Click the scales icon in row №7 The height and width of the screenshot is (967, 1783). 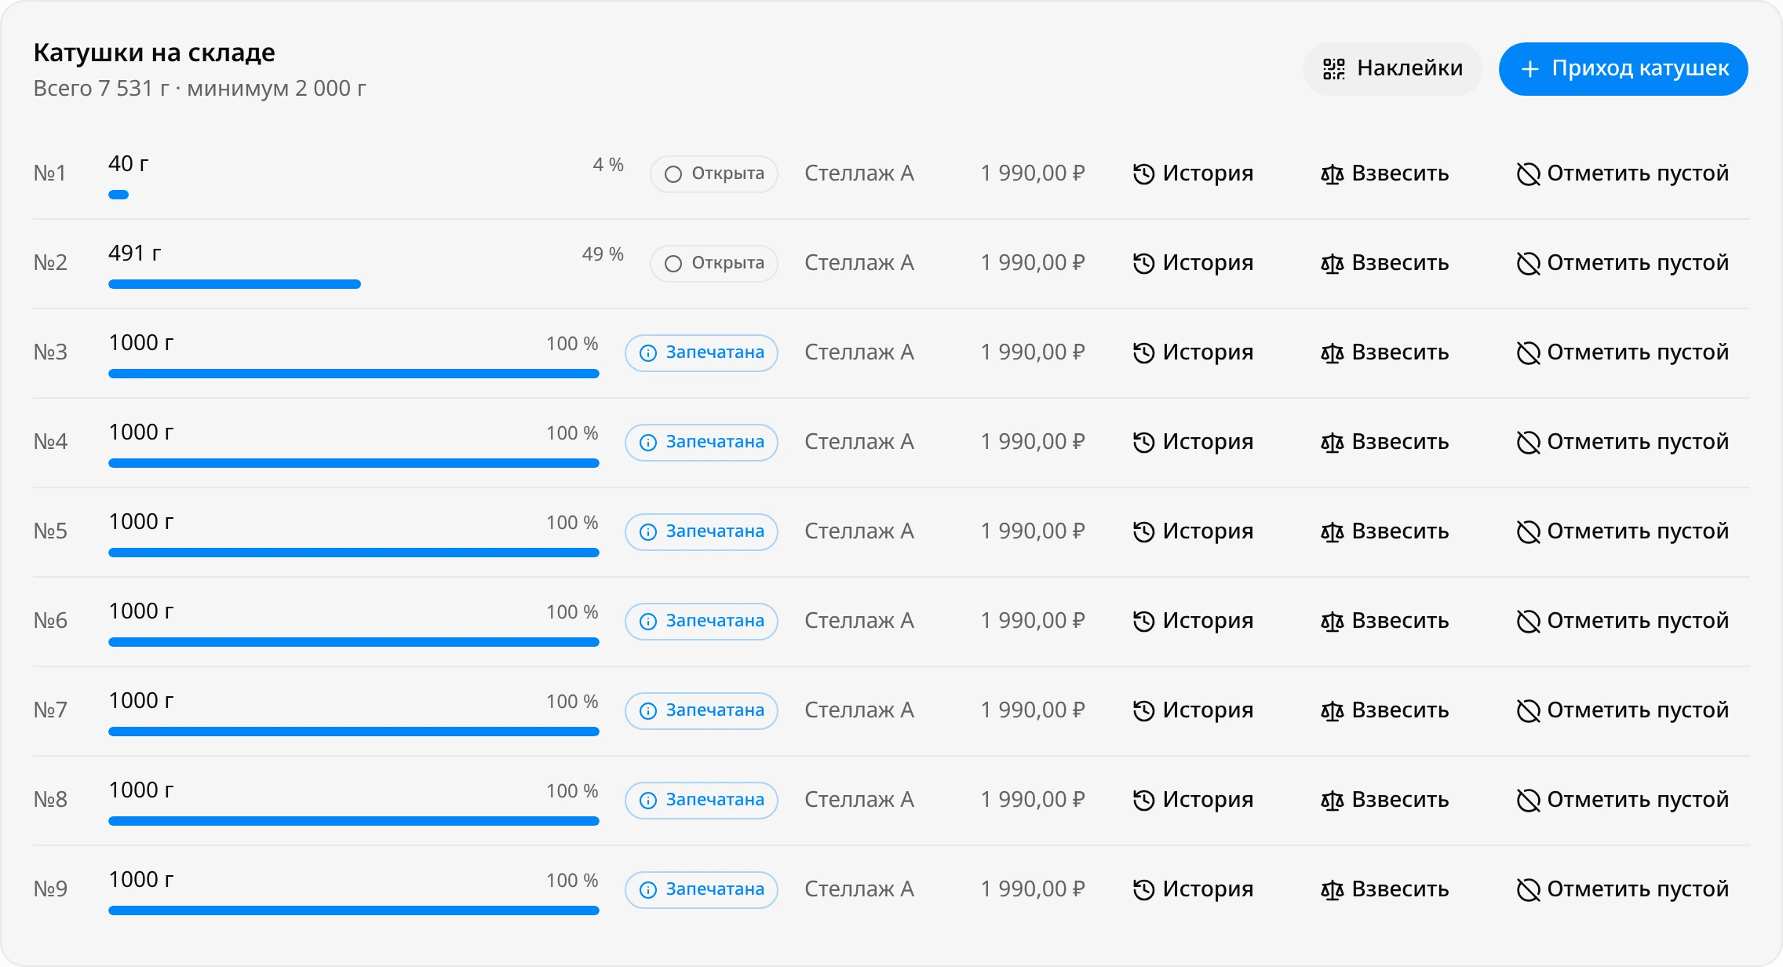(x=1332, y=710)
